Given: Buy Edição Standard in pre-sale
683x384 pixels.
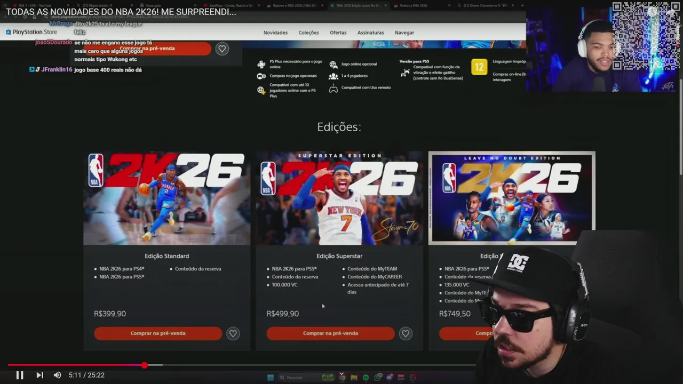Looking at the screenshot, I should click(x=158, y=333).
